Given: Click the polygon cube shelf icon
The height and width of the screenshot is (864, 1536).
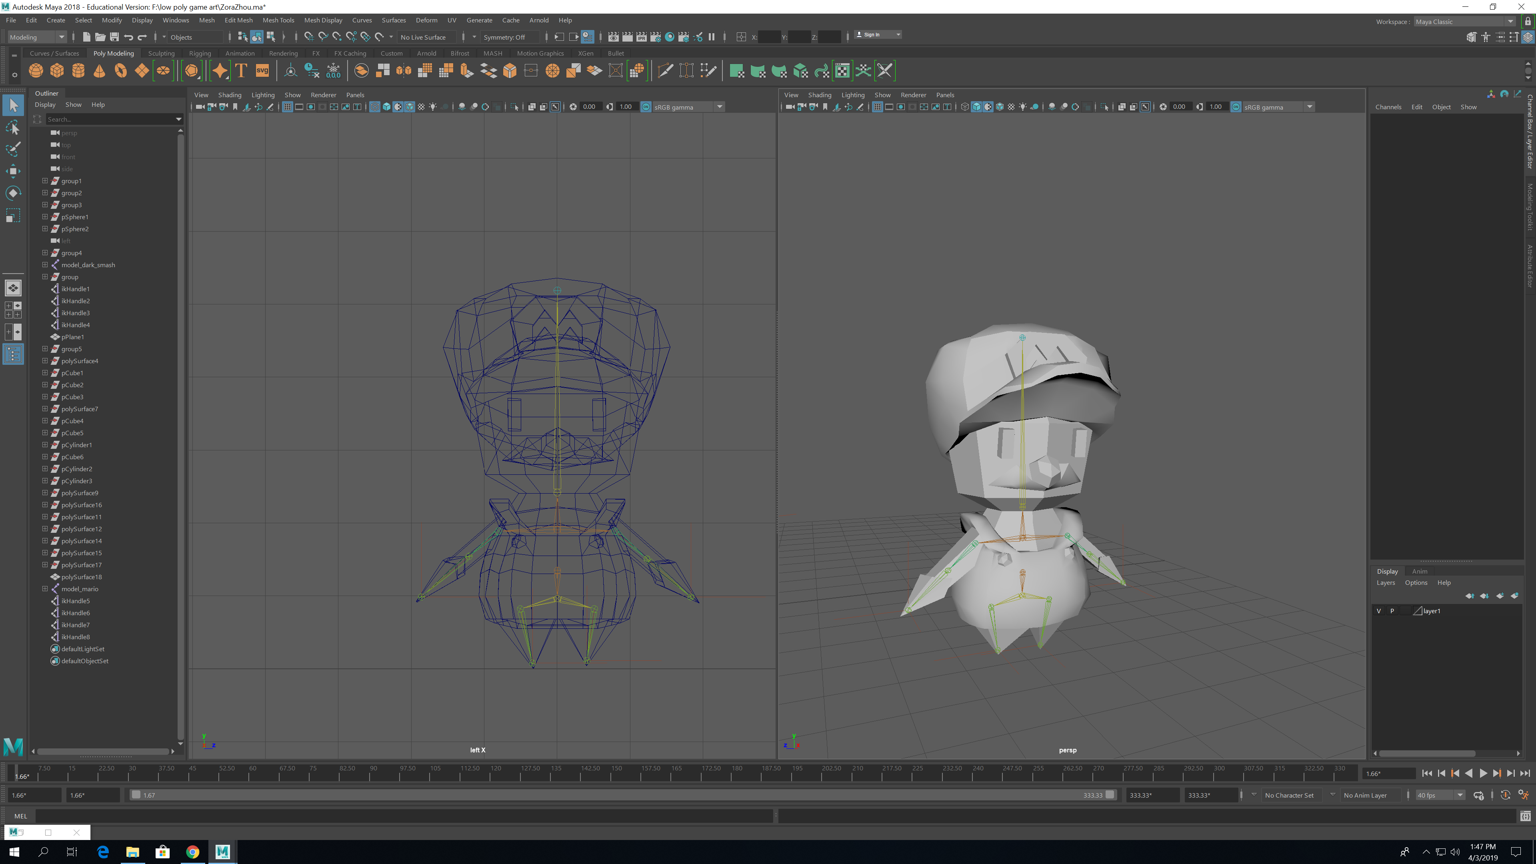Looking at the screenshot, I should [57, 71].
